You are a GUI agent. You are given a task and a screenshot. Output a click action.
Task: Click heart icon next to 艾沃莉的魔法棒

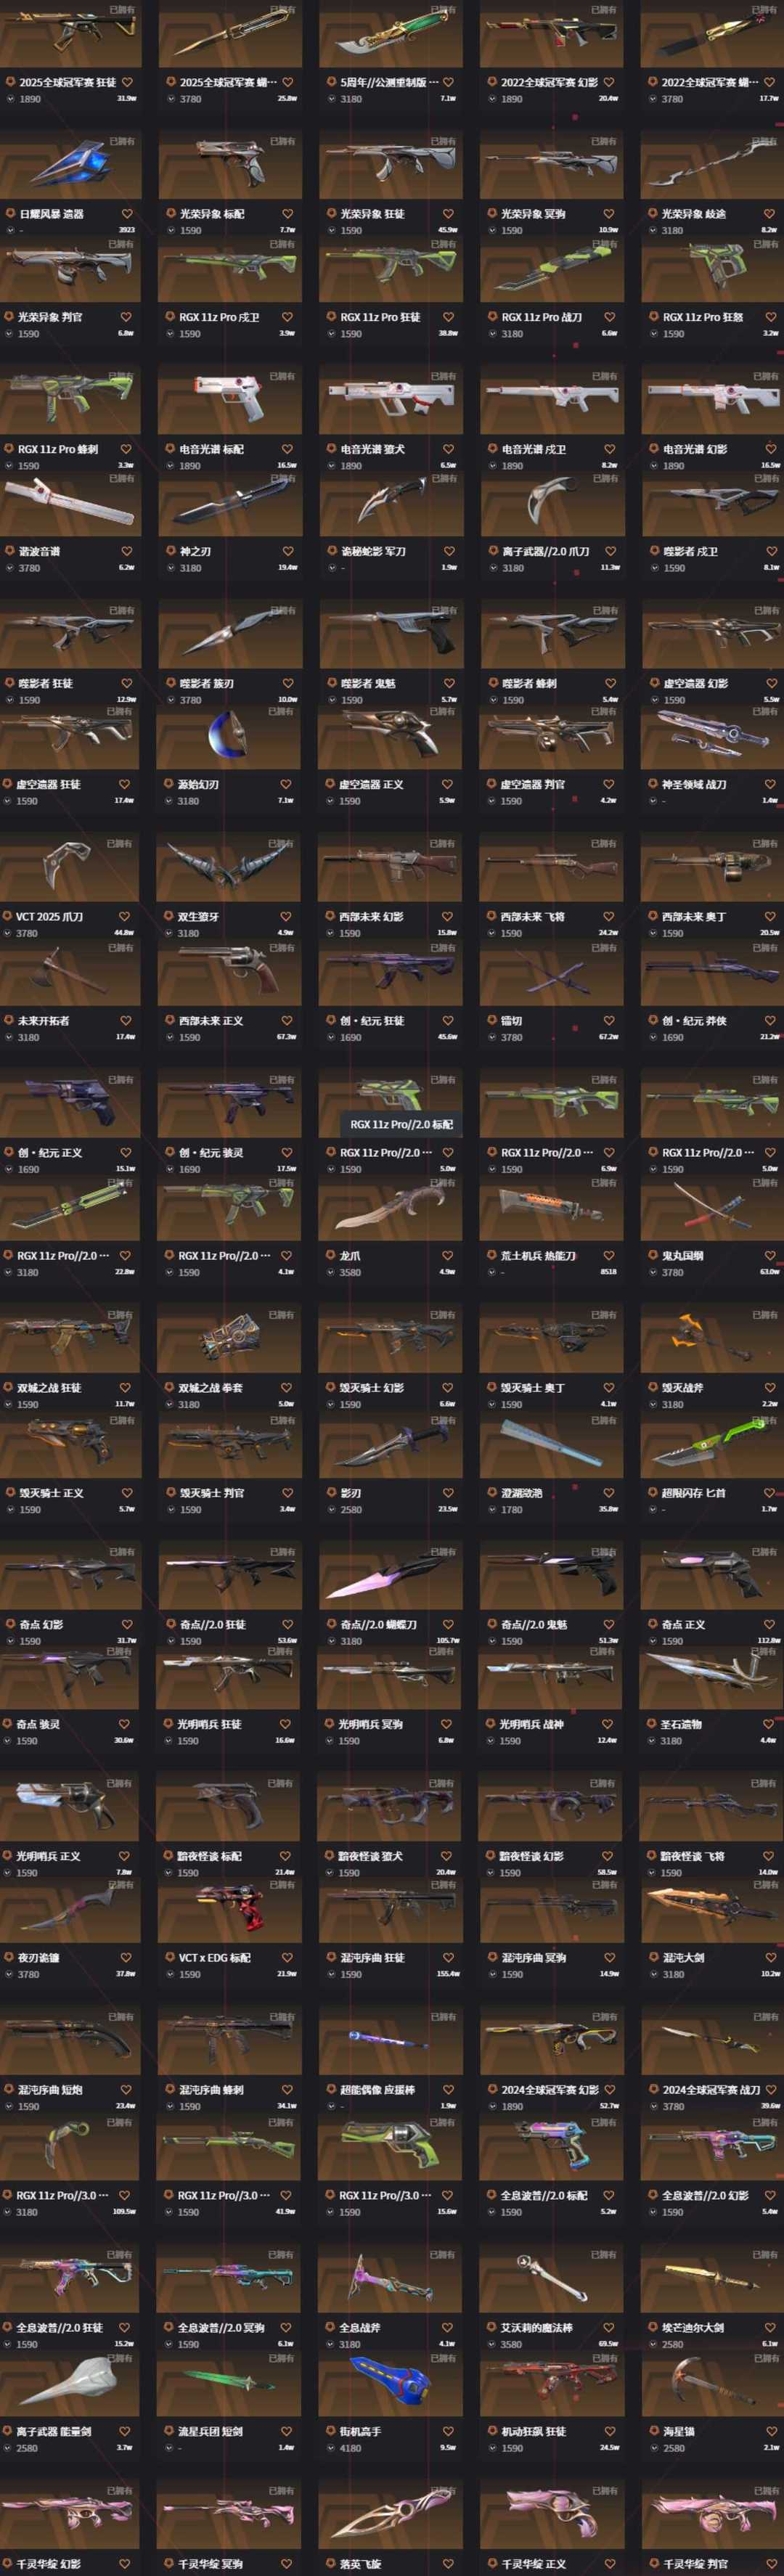point(608,2327)
